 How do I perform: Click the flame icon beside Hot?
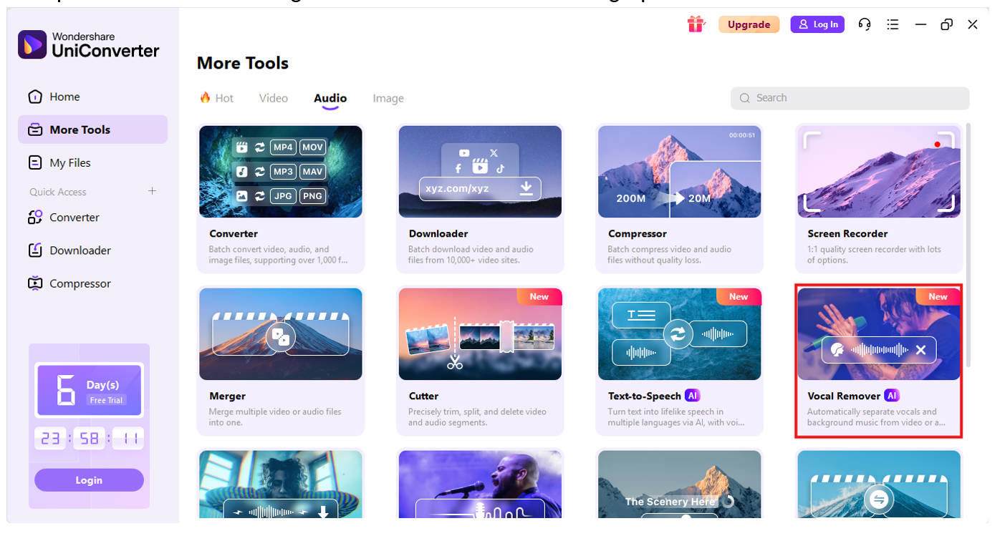[205, 97]
